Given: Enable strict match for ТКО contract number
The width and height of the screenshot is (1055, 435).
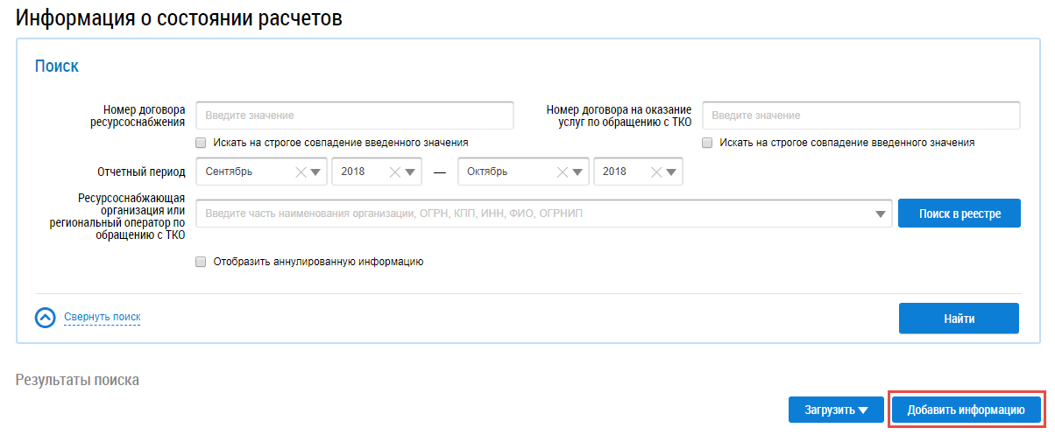Looking at the screenshot, I should coord(707,143).
